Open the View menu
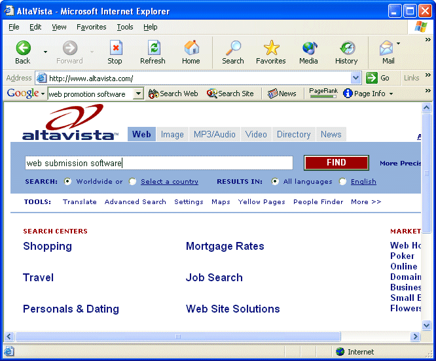The height and width of the screenshot is (361, 436). [x=59, y=27]
